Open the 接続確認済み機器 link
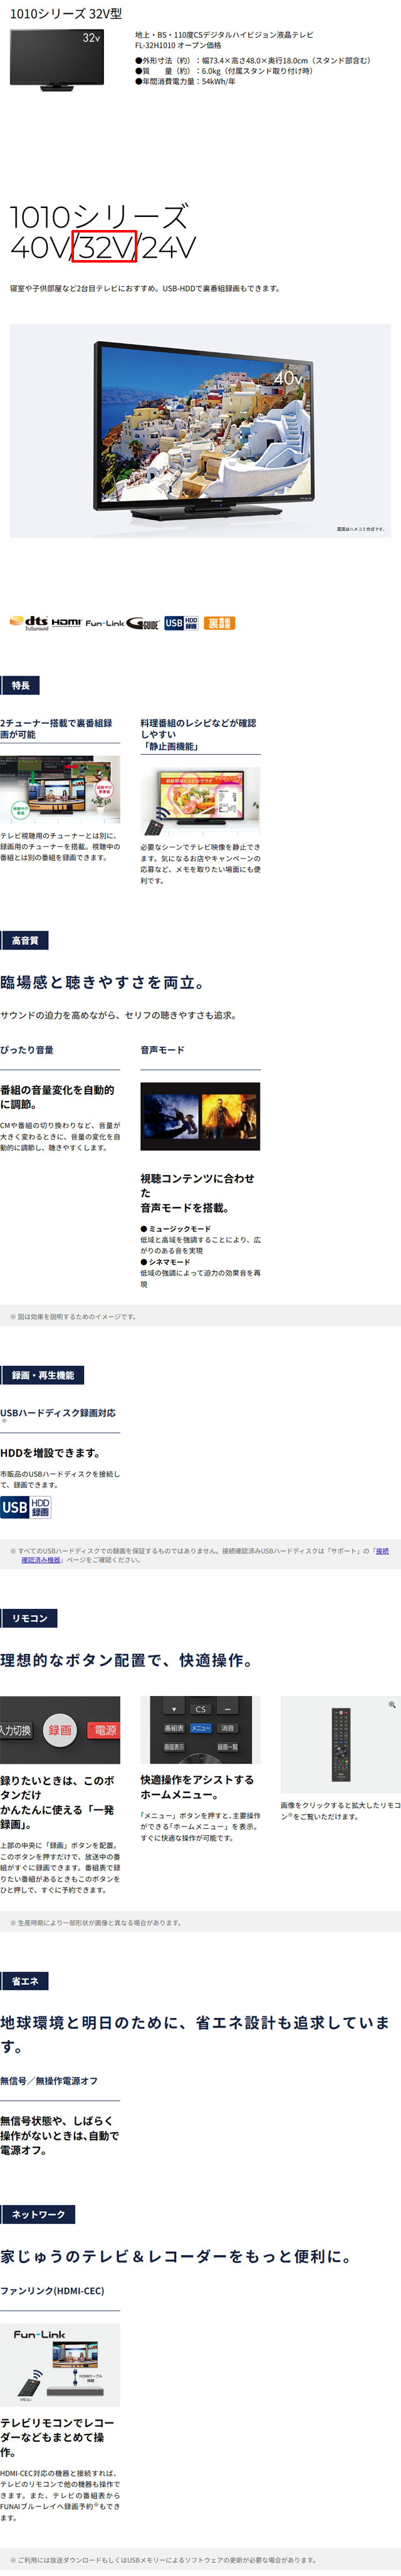Image resolution: width=401 pixels, height=2576 pixels. (42, 1560)
